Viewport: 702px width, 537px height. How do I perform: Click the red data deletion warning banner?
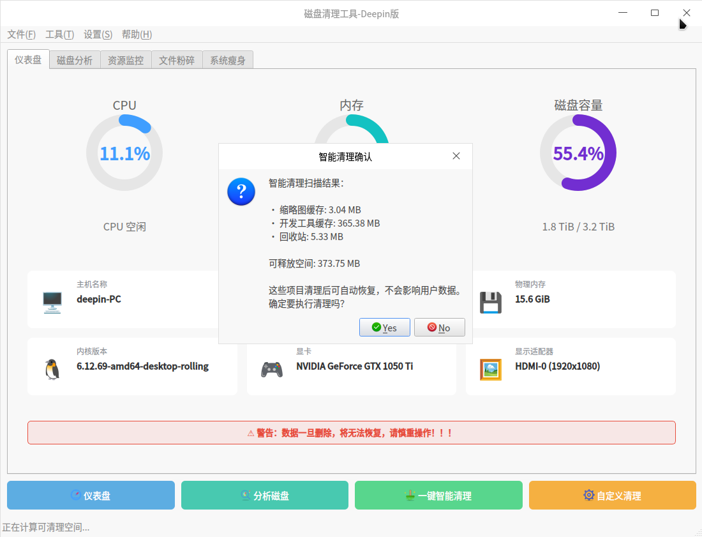pos(351,433)
